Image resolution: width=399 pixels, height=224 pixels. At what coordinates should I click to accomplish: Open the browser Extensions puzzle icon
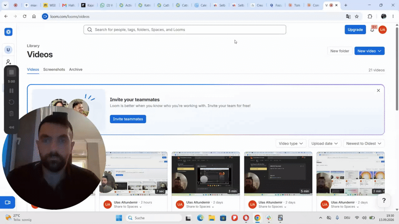click(x=370, y=16)
